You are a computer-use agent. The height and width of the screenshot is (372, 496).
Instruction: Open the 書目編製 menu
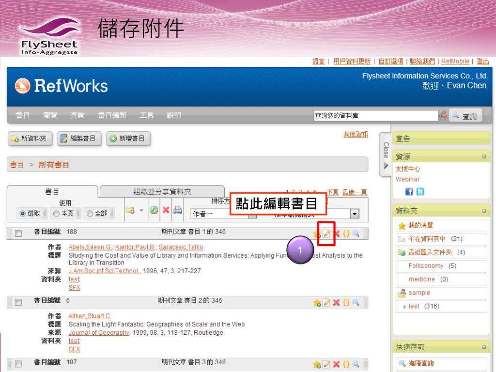(112, 115)
